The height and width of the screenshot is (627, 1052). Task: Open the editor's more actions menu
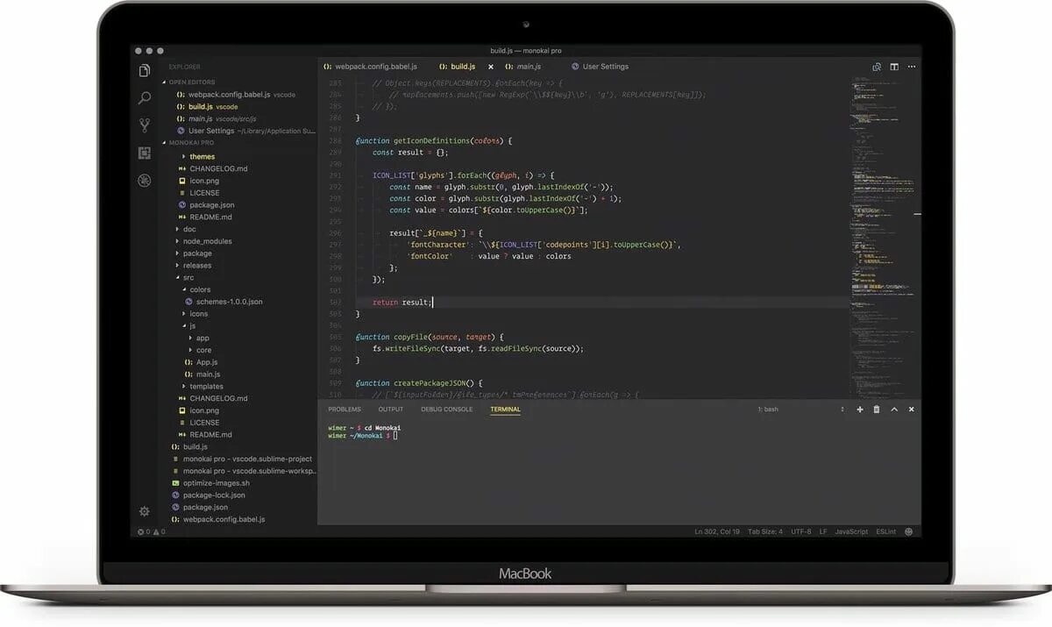pos(912,67)
